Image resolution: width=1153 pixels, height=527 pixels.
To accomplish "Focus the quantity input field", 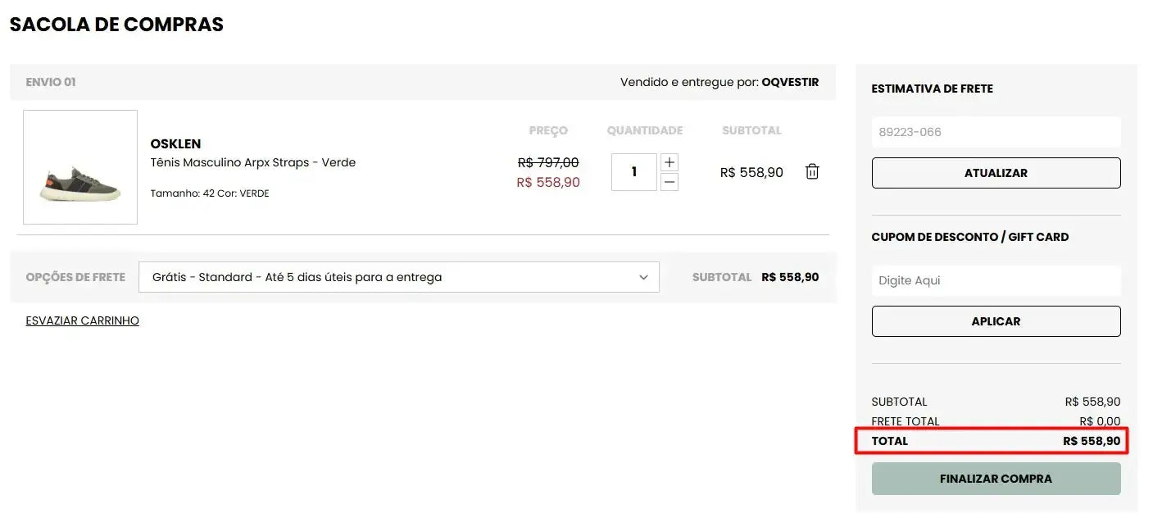I will (x=633, y=172).
